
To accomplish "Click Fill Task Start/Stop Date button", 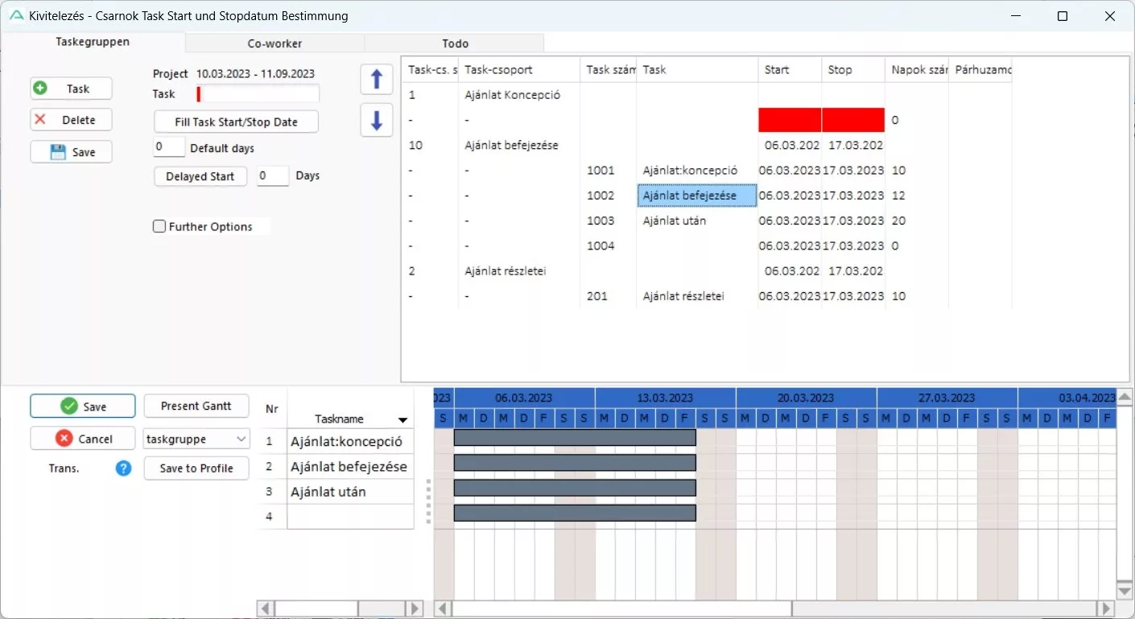I will [x=236, y=122].
